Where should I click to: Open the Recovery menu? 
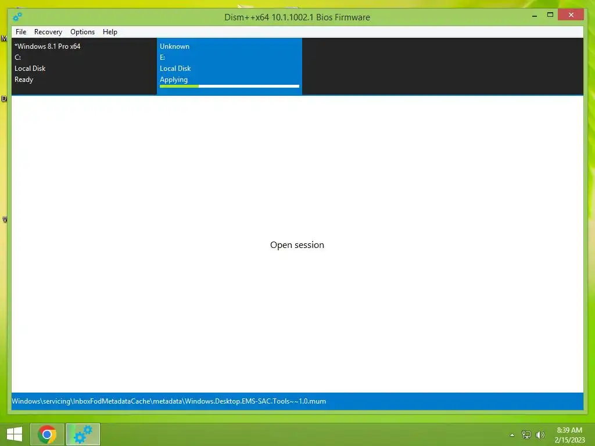[48, 32]
